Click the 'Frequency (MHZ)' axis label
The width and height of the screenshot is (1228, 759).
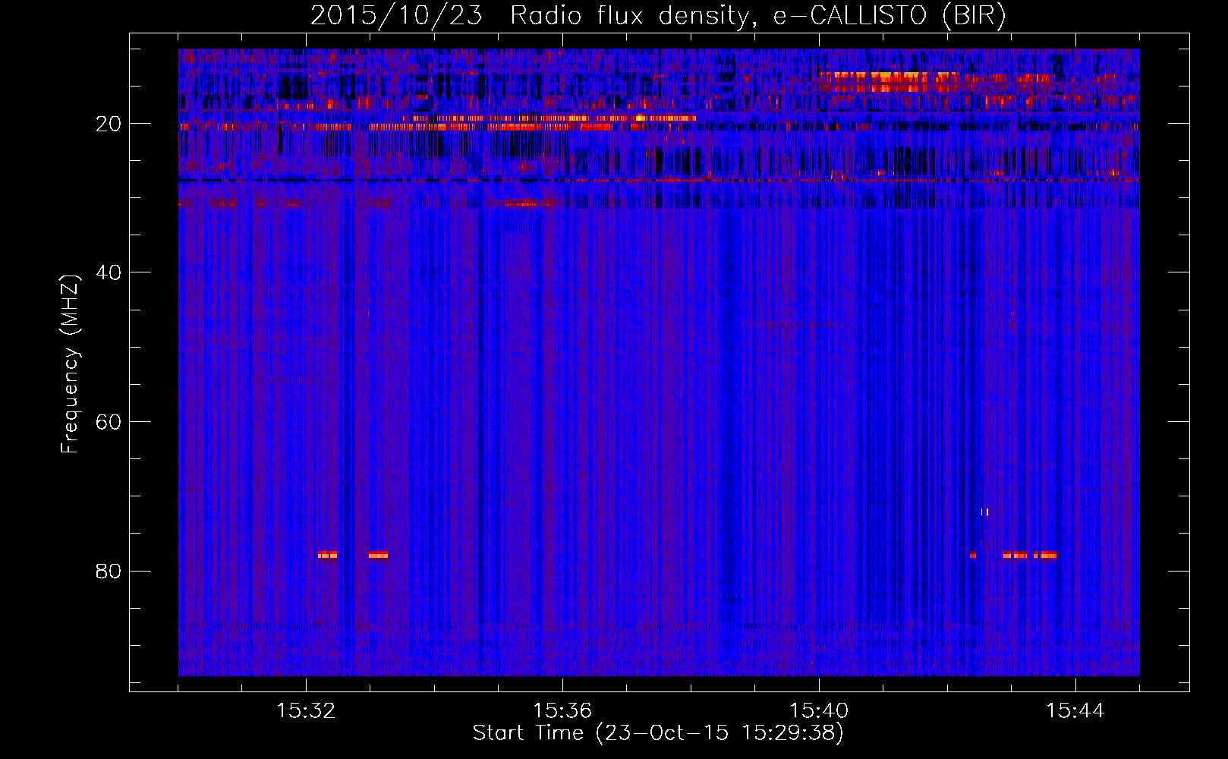point(69,364)
